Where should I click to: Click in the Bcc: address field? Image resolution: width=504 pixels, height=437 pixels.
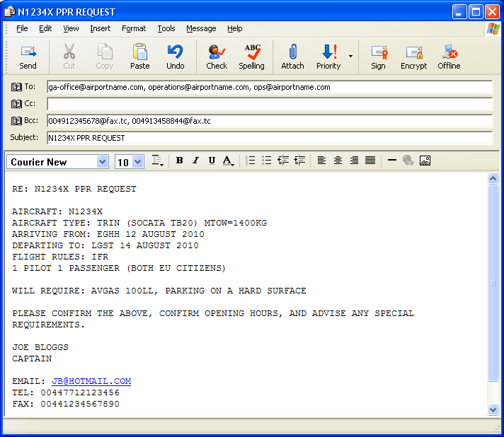270,121
